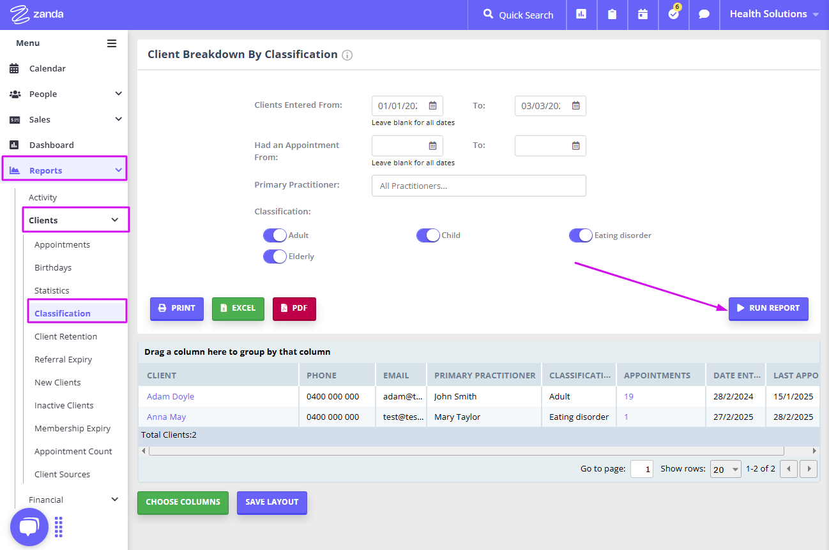
Task: Click the Run Report button
Action: pyautogui.click(x=768, y=308)
